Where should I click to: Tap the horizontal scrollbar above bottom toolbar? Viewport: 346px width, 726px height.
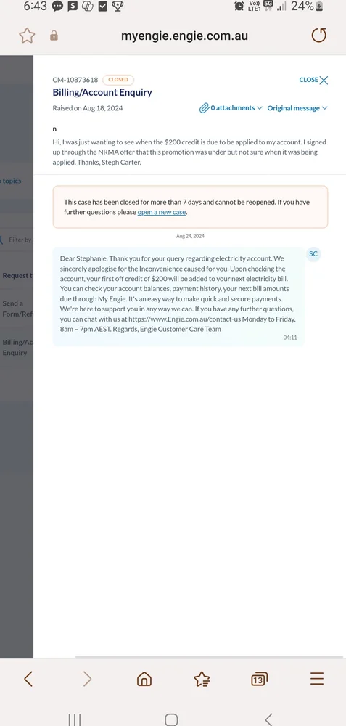209,656
